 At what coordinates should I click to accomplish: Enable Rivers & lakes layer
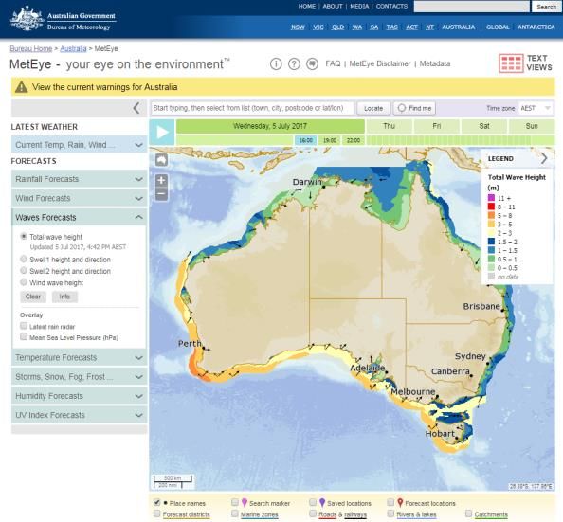390,513
